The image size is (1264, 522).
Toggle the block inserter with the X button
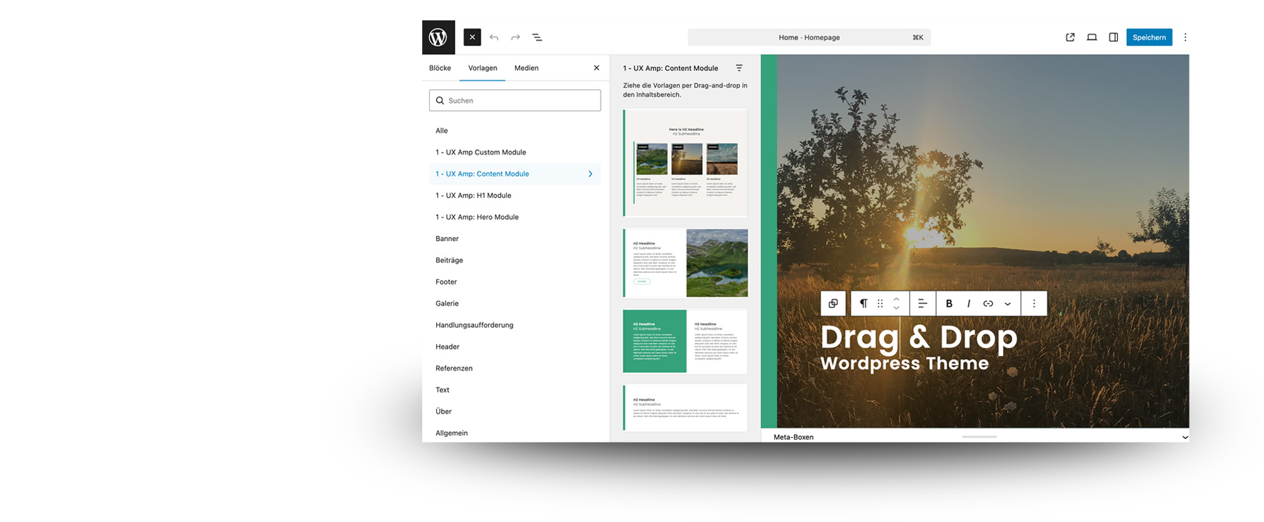pyautogui.click(x=472, y=37)
